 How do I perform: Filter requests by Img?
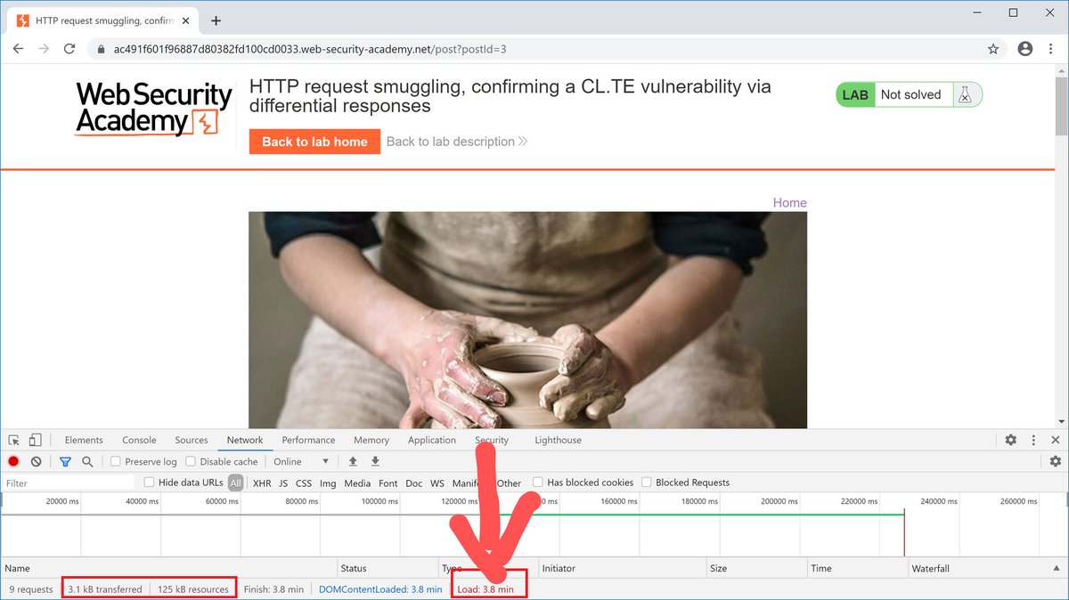click(328, 483)
